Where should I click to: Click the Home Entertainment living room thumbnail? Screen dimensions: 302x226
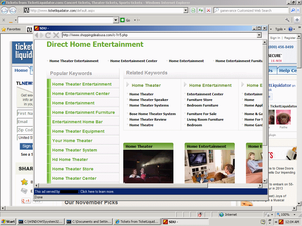click(210, 167)
